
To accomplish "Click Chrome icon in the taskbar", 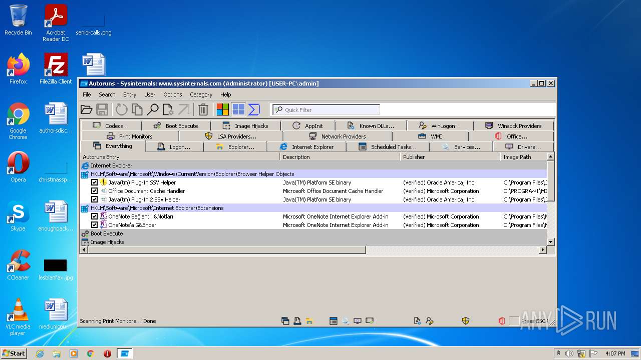I will (90, 353).
